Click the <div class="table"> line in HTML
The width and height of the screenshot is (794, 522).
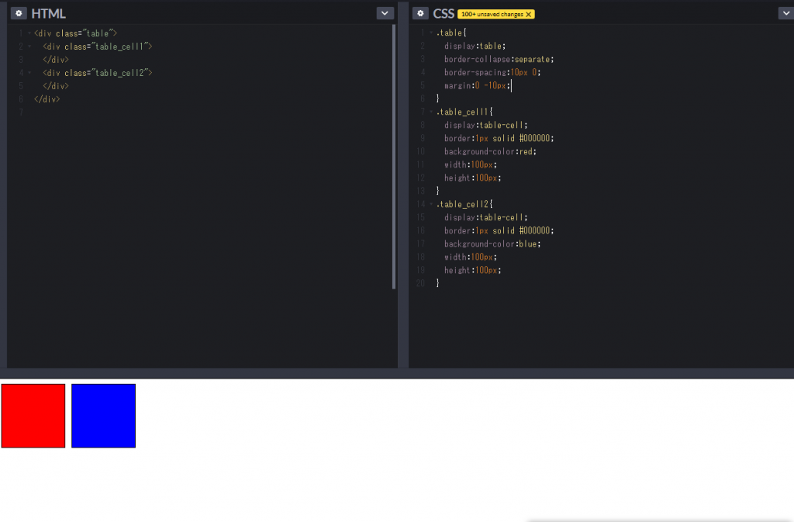75,33
